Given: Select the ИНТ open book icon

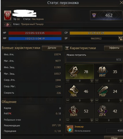Looking at the screenshot, I should pos(103,71).
